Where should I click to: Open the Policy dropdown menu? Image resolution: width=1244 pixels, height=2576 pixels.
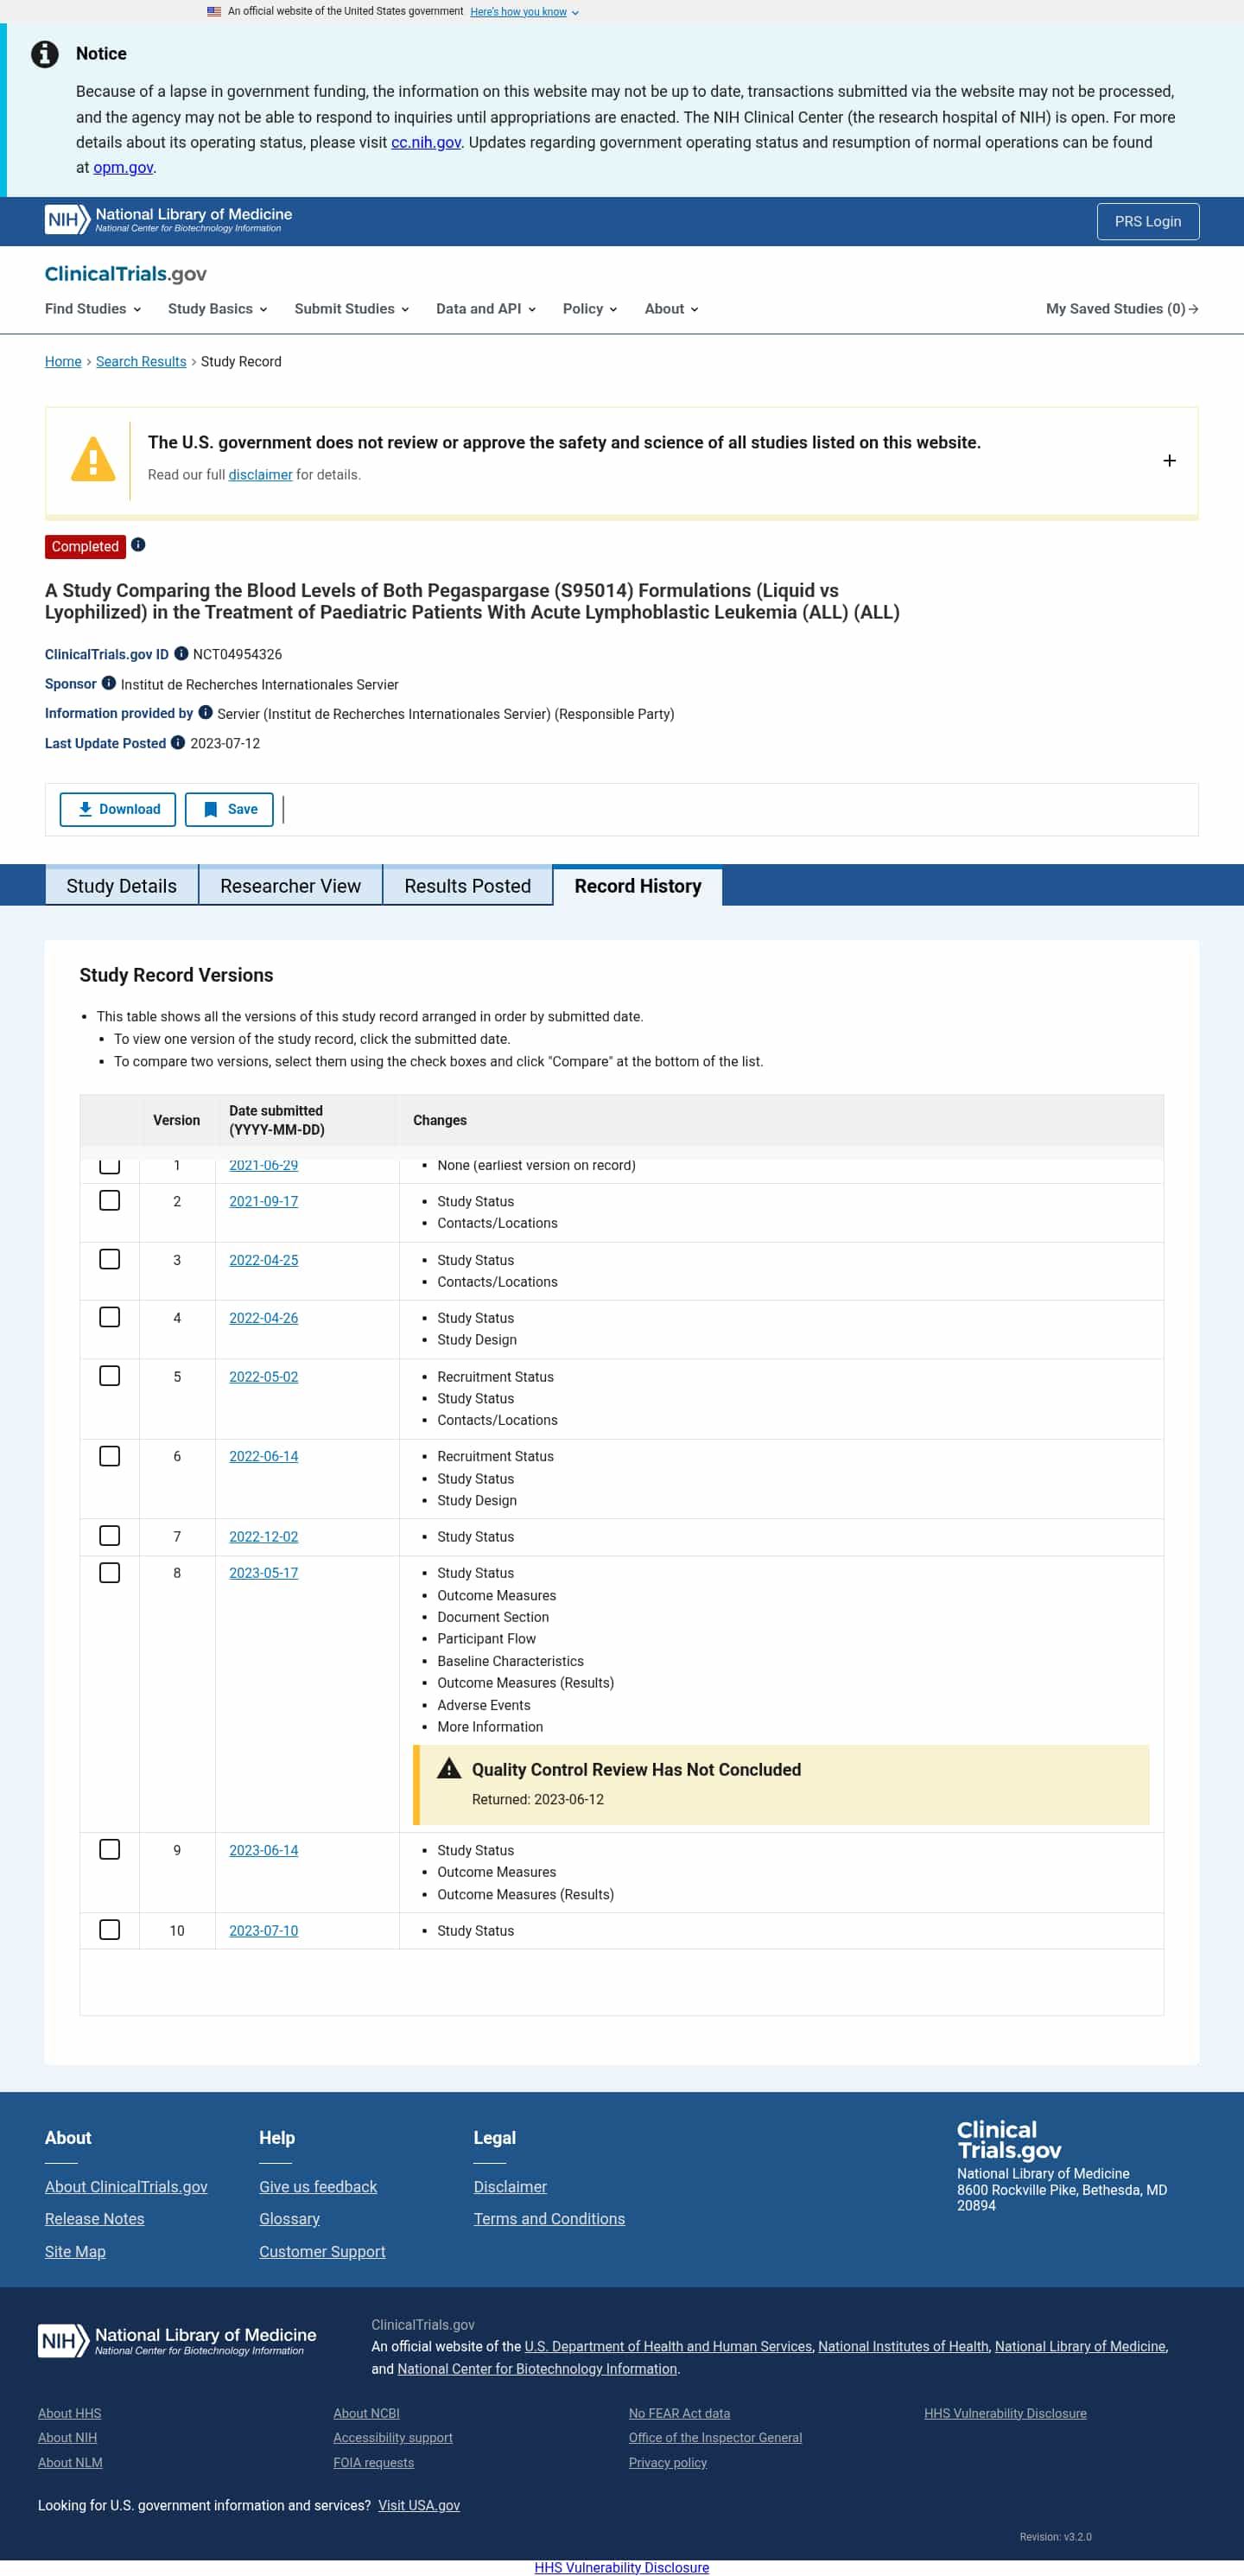[590, 309]
